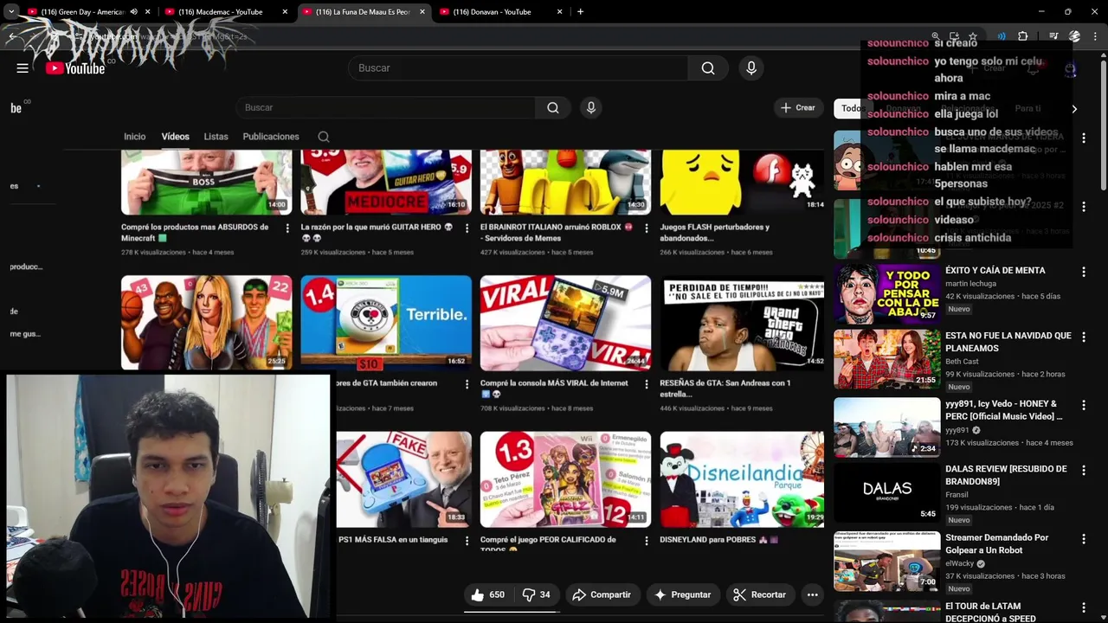Image resolution: width=1108 pixels, height=623 pixels.
Task: Click the top search magnifier button
Action: [x=708, y=68]
